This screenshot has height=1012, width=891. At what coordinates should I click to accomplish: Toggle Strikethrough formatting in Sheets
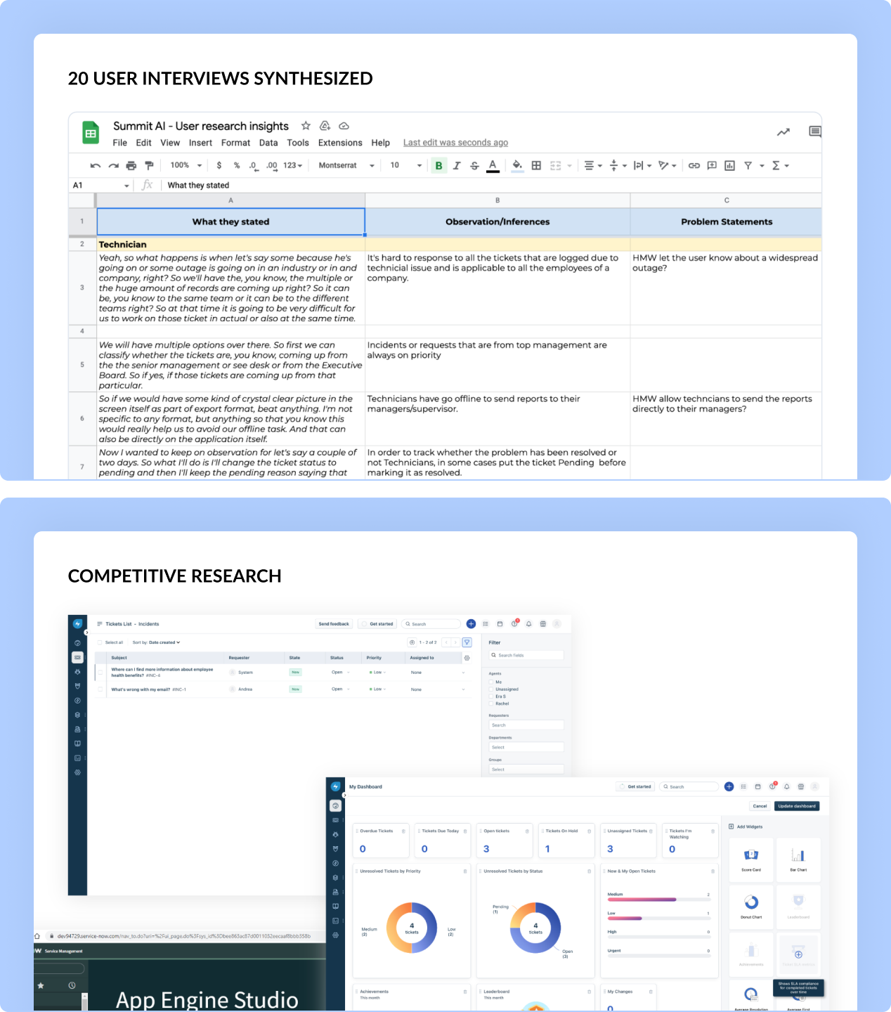coord(474,166)
